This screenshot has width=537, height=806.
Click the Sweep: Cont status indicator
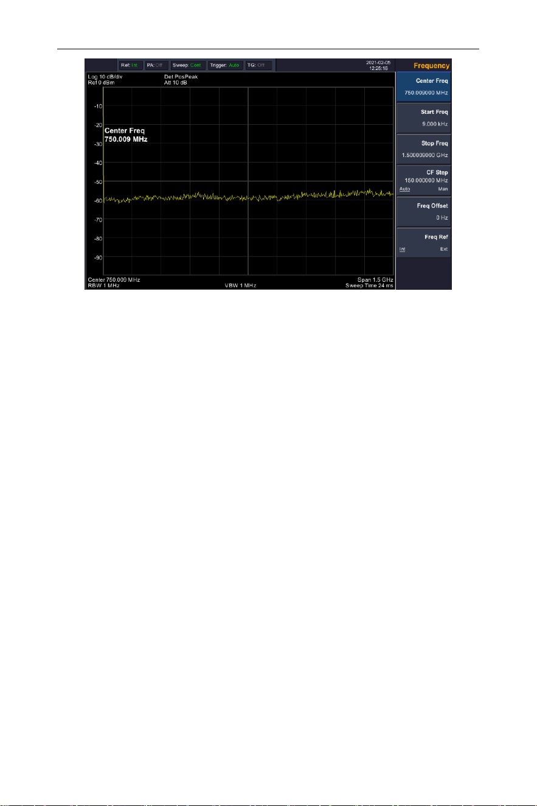(x=187, y=65)
